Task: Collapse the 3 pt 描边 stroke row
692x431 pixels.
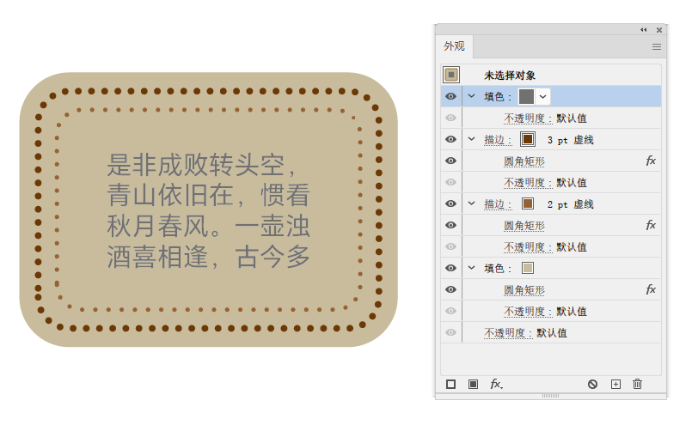Action: tap(471, 139)
